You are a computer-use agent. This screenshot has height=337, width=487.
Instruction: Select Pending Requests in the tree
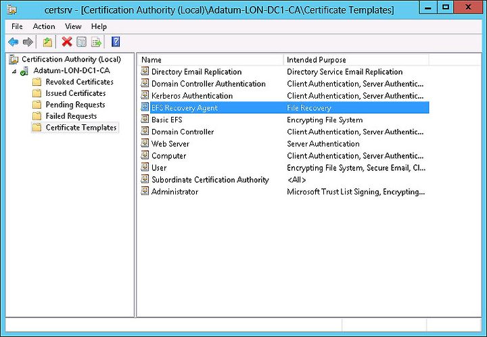coord(75,105)
